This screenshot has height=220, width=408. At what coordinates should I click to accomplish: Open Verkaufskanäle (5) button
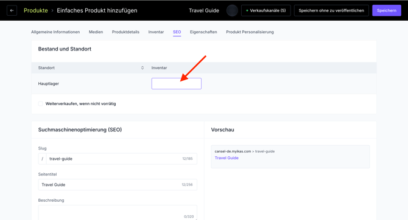266,11
